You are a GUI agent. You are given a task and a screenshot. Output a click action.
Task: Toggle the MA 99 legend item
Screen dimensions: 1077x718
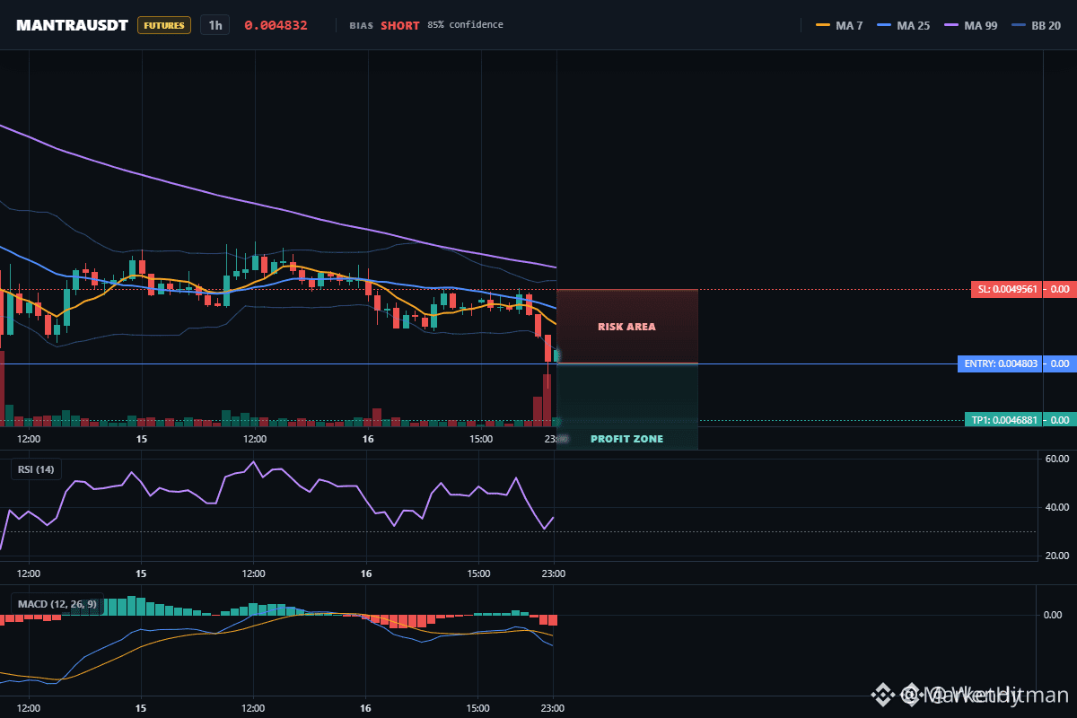pyautogui.click(x=969, y=25)
